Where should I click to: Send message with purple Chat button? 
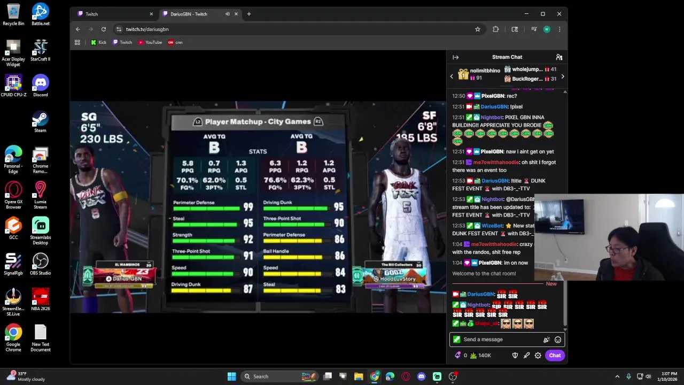(x=555, y=356)
